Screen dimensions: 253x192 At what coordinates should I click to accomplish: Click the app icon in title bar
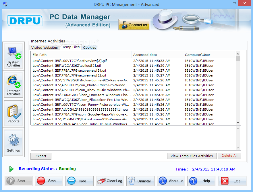point(5,4)
